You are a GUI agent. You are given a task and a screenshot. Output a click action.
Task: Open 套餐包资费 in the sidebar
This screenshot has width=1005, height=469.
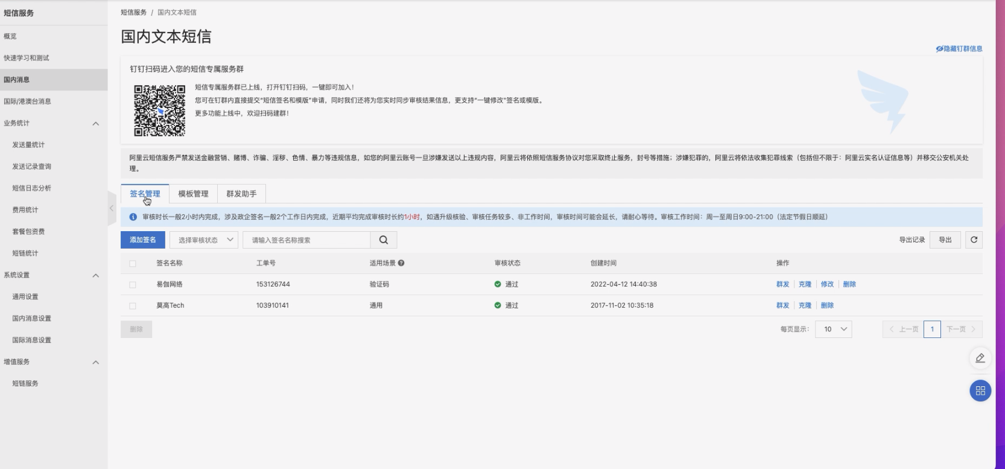tap(54, 232)
